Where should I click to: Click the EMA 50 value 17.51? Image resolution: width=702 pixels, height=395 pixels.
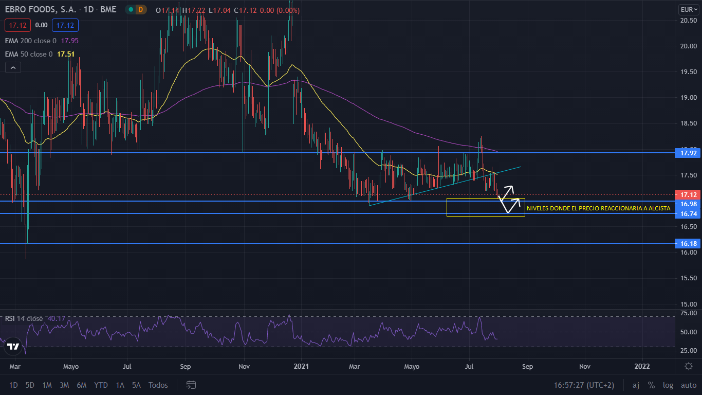click(x=66, y=54)
